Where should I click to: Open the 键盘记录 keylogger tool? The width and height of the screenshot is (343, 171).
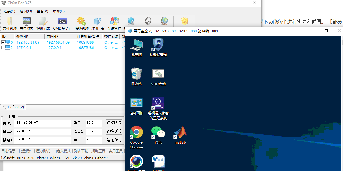point(43,24)
